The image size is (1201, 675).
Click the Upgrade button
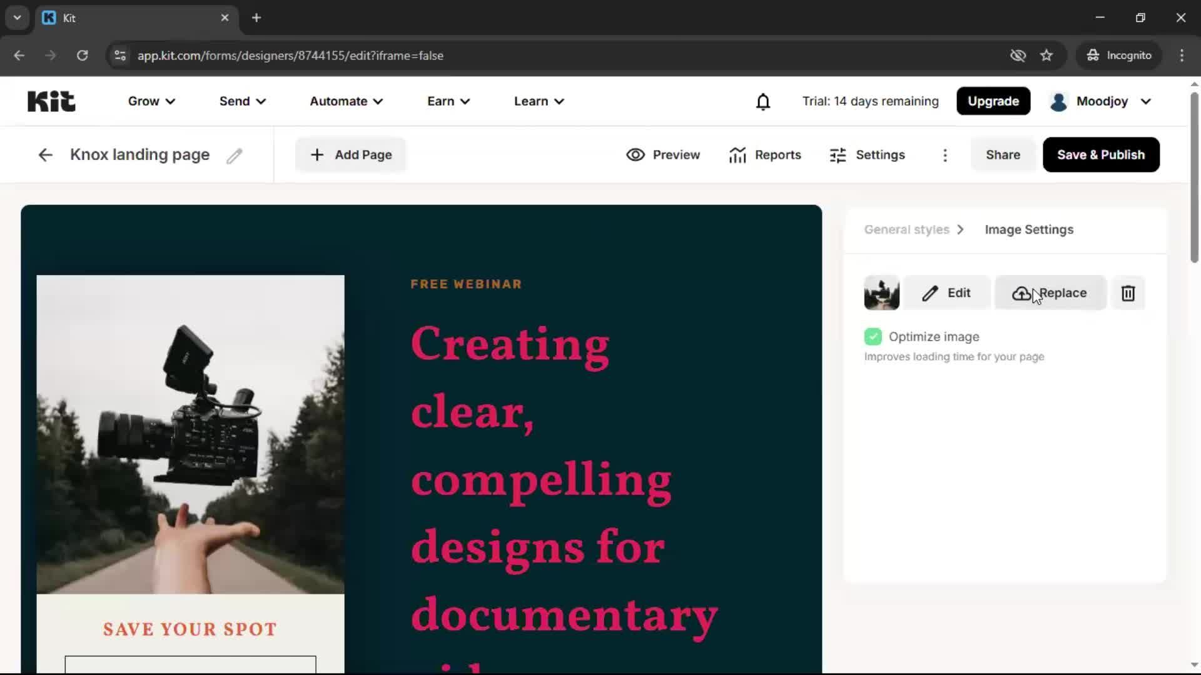tap(993, 101)
